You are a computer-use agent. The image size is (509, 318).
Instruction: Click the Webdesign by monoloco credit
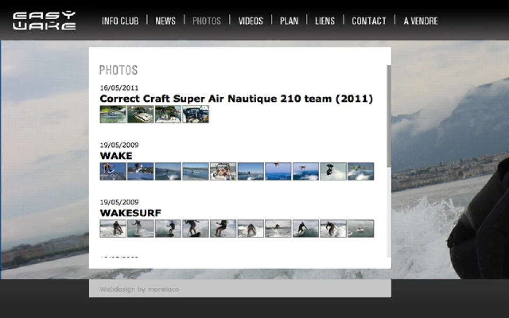[139, 289]
